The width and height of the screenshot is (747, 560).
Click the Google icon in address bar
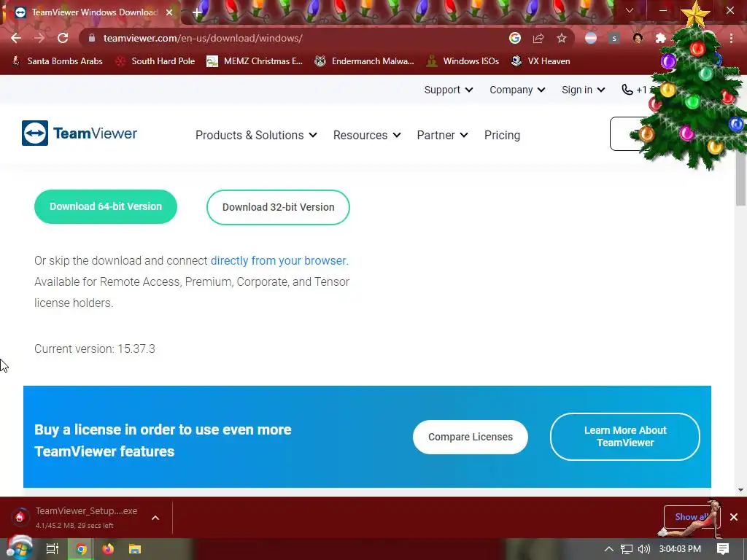coord(515,38)
